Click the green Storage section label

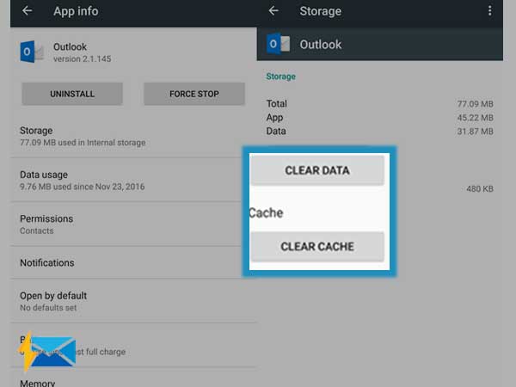point(280,77)
